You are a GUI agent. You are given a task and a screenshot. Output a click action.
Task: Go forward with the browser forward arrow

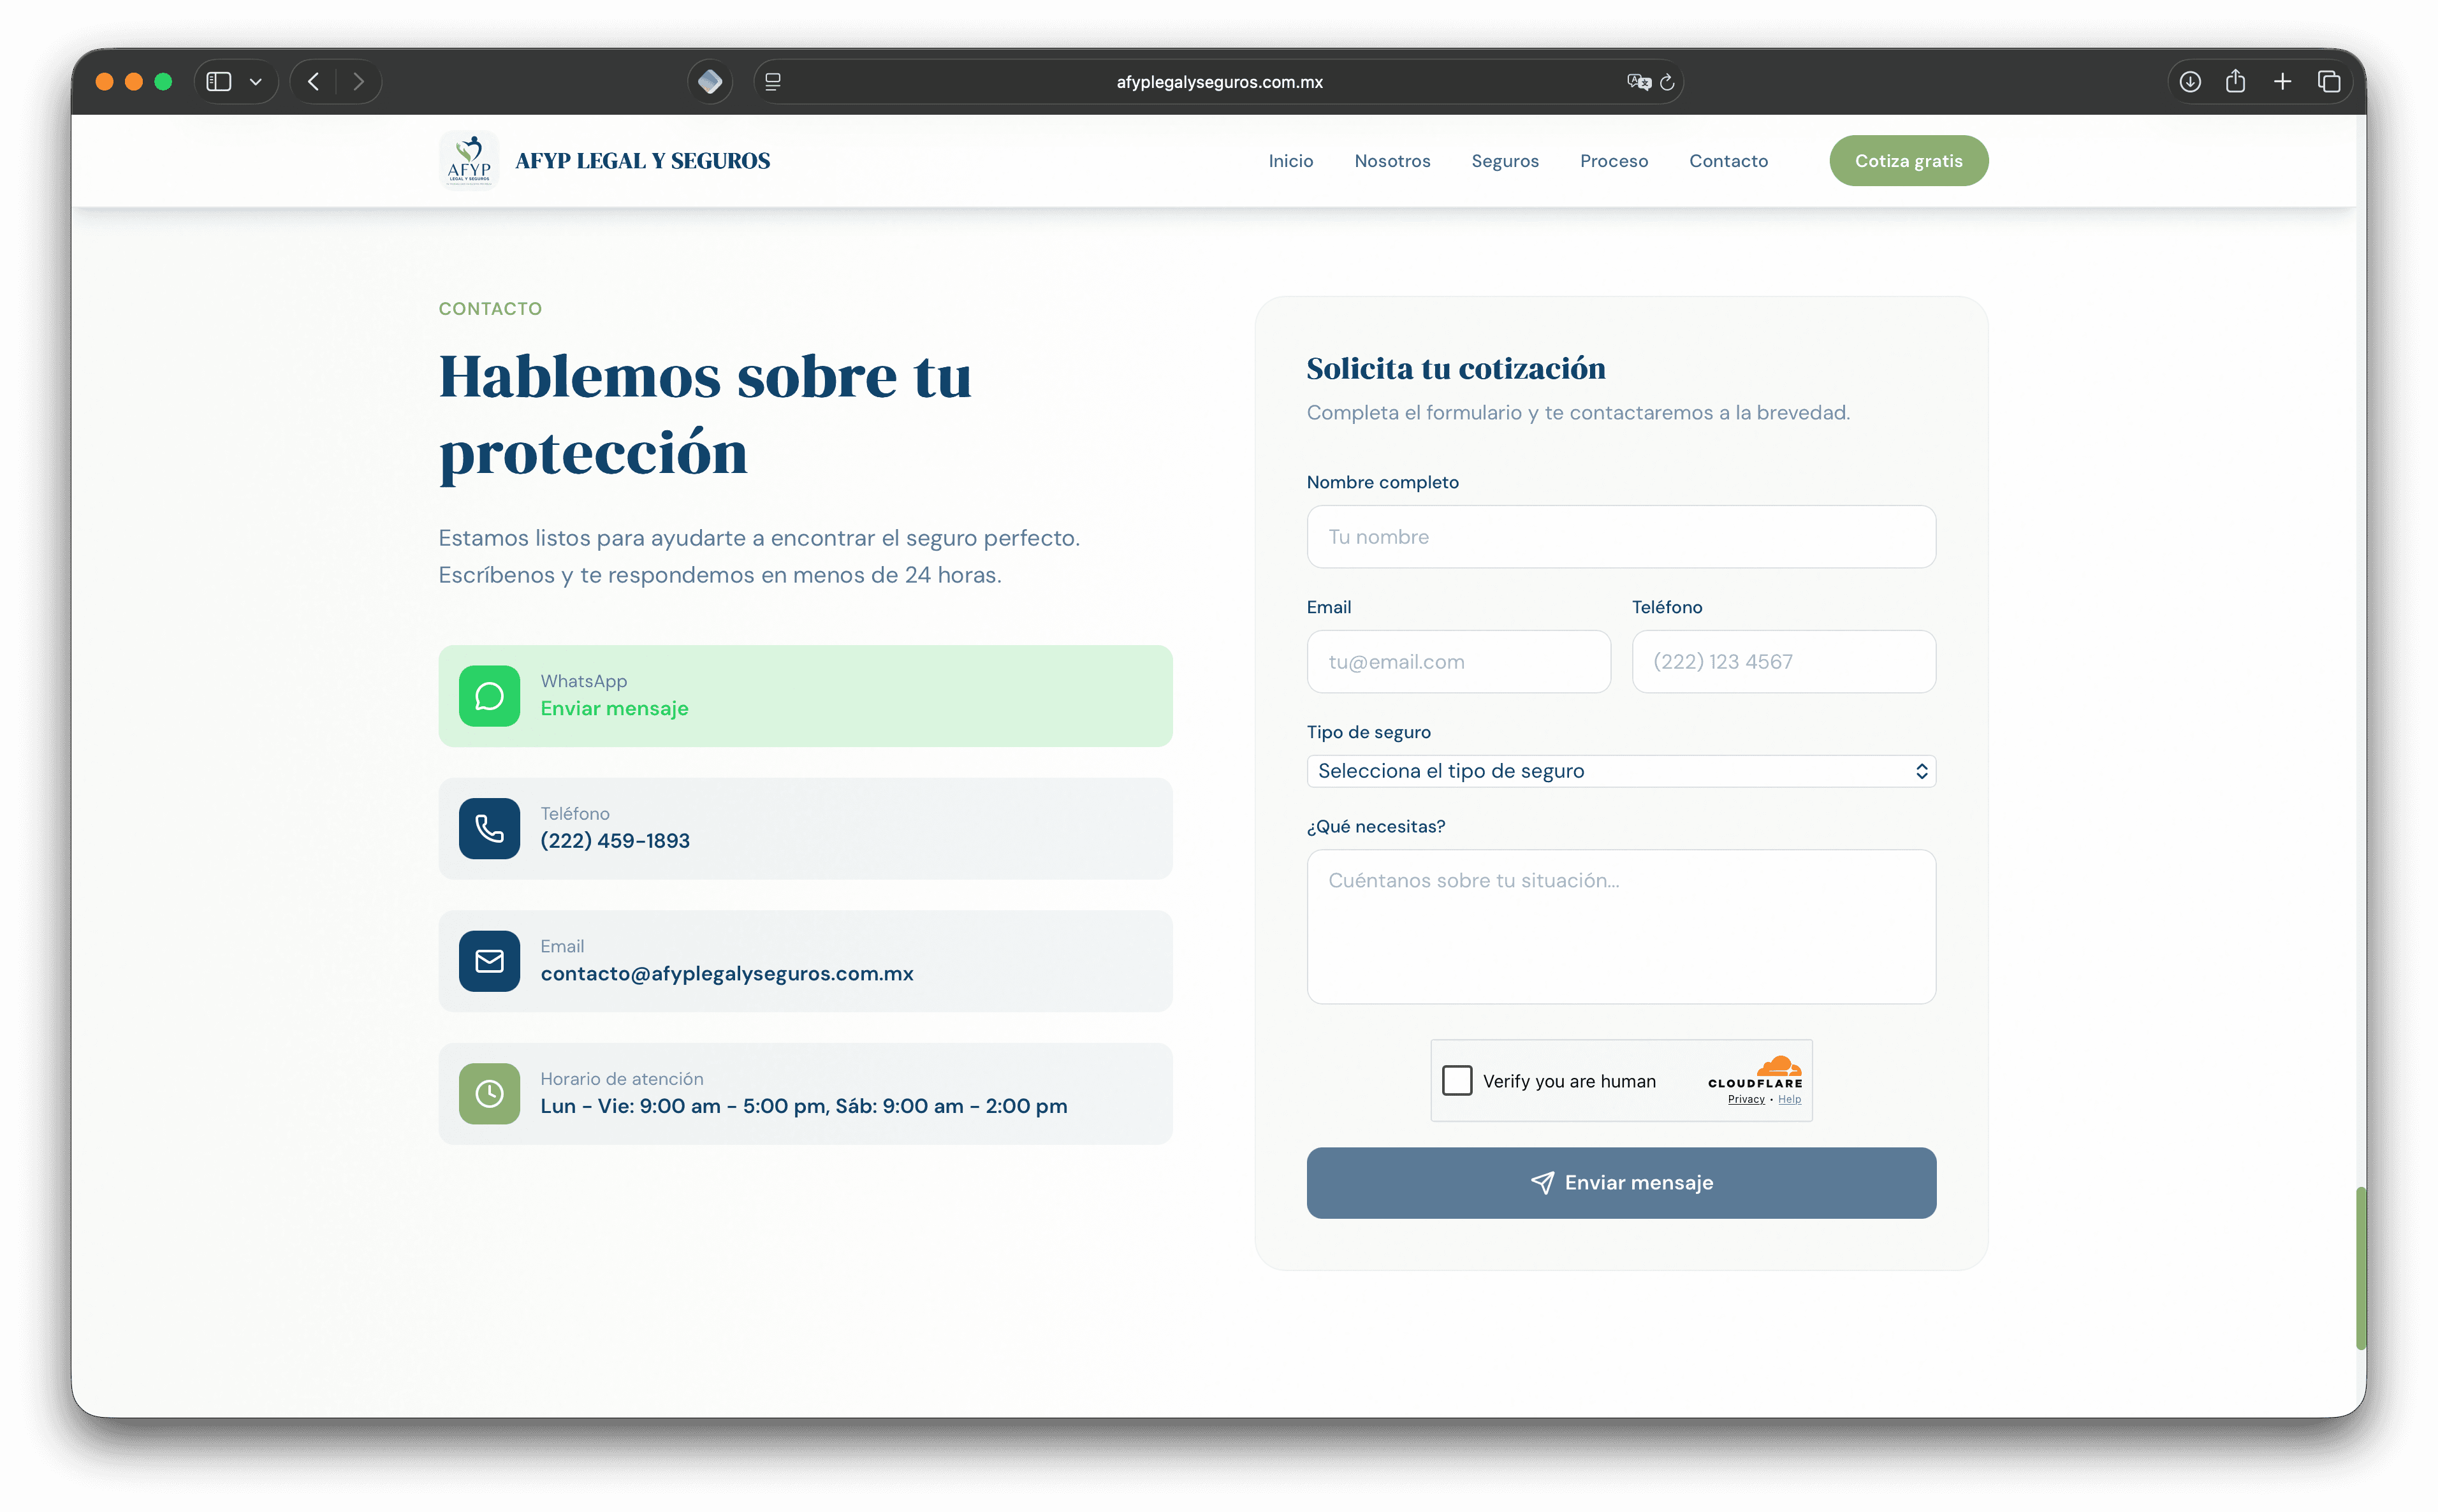(x=358, y=82)
